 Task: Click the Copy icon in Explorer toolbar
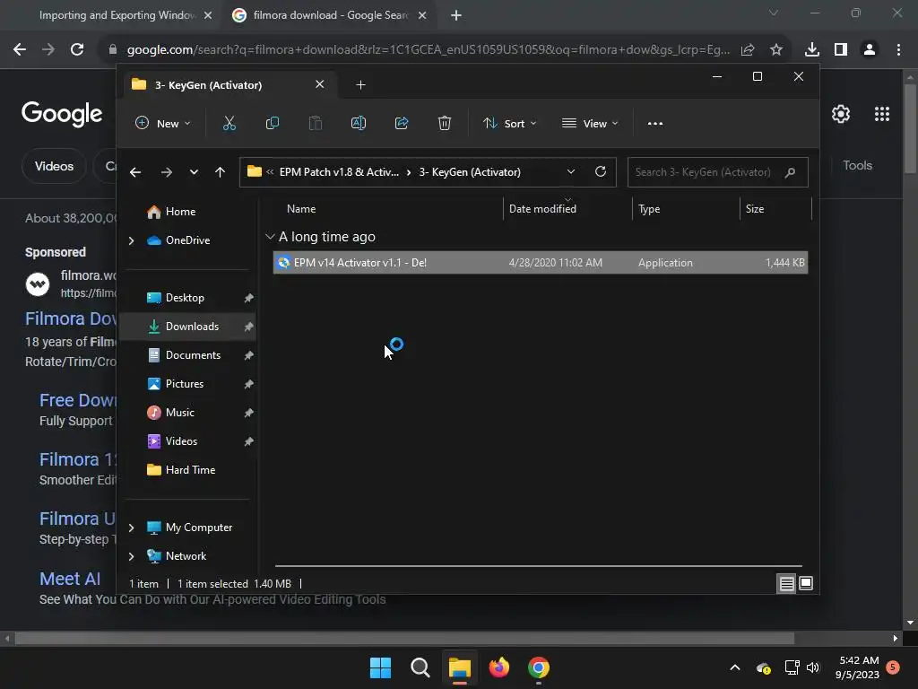point(273,123)
